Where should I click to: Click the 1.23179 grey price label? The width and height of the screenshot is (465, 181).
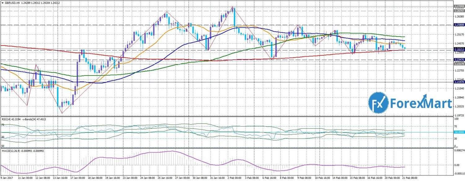[459, 64]
